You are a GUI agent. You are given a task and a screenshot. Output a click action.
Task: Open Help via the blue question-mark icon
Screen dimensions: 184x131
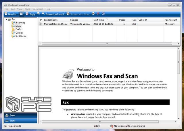point(103,14)
